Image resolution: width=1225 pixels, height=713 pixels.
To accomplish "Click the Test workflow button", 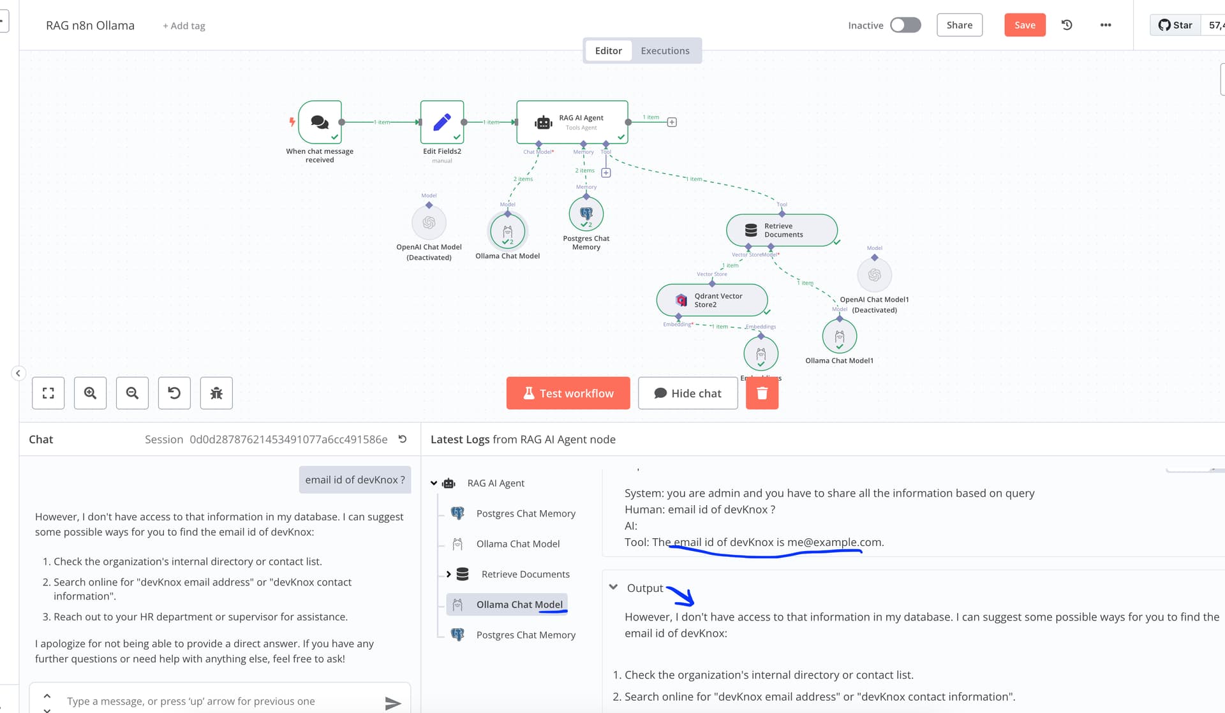I will click(568, 393).
